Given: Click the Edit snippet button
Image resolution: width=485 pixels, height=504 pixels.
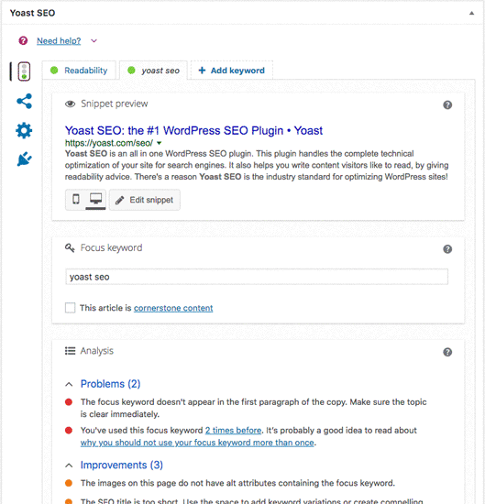Looking at the screenshot, I should (x=145, y=200).
